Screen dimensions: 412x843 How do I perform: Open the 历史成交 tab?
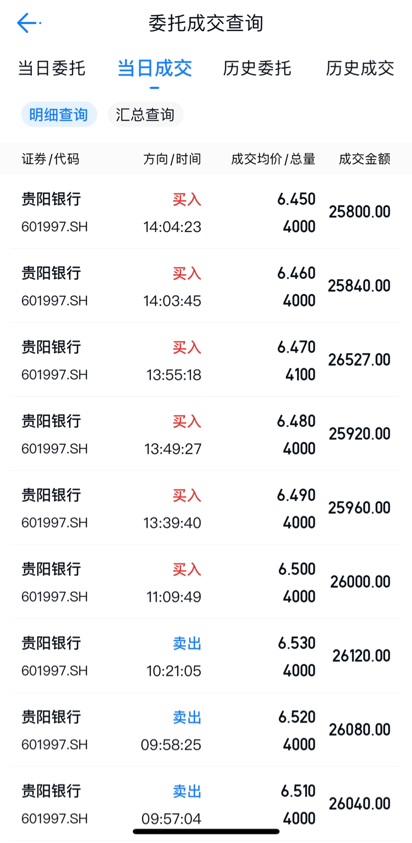click(360, 68)
